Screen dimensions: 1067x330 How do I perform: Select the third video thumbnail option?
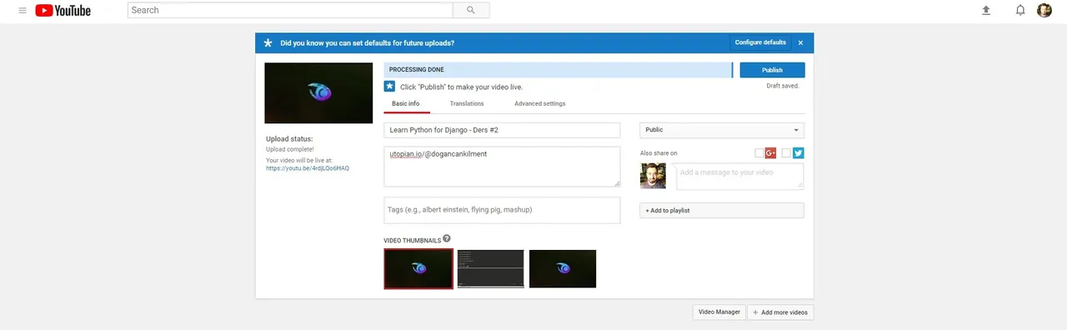pyautogui.click(x=563, y=268)
